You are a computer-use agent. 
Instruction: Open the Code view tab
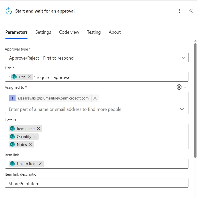[69, 32]
